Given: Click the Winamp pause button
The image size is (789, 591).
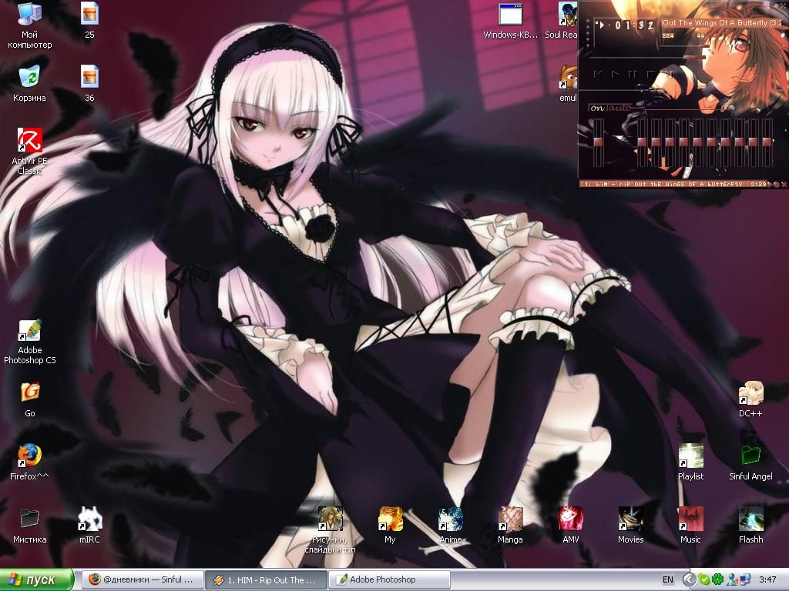Looking at the screenshot, I should click(x=633, y=75).
